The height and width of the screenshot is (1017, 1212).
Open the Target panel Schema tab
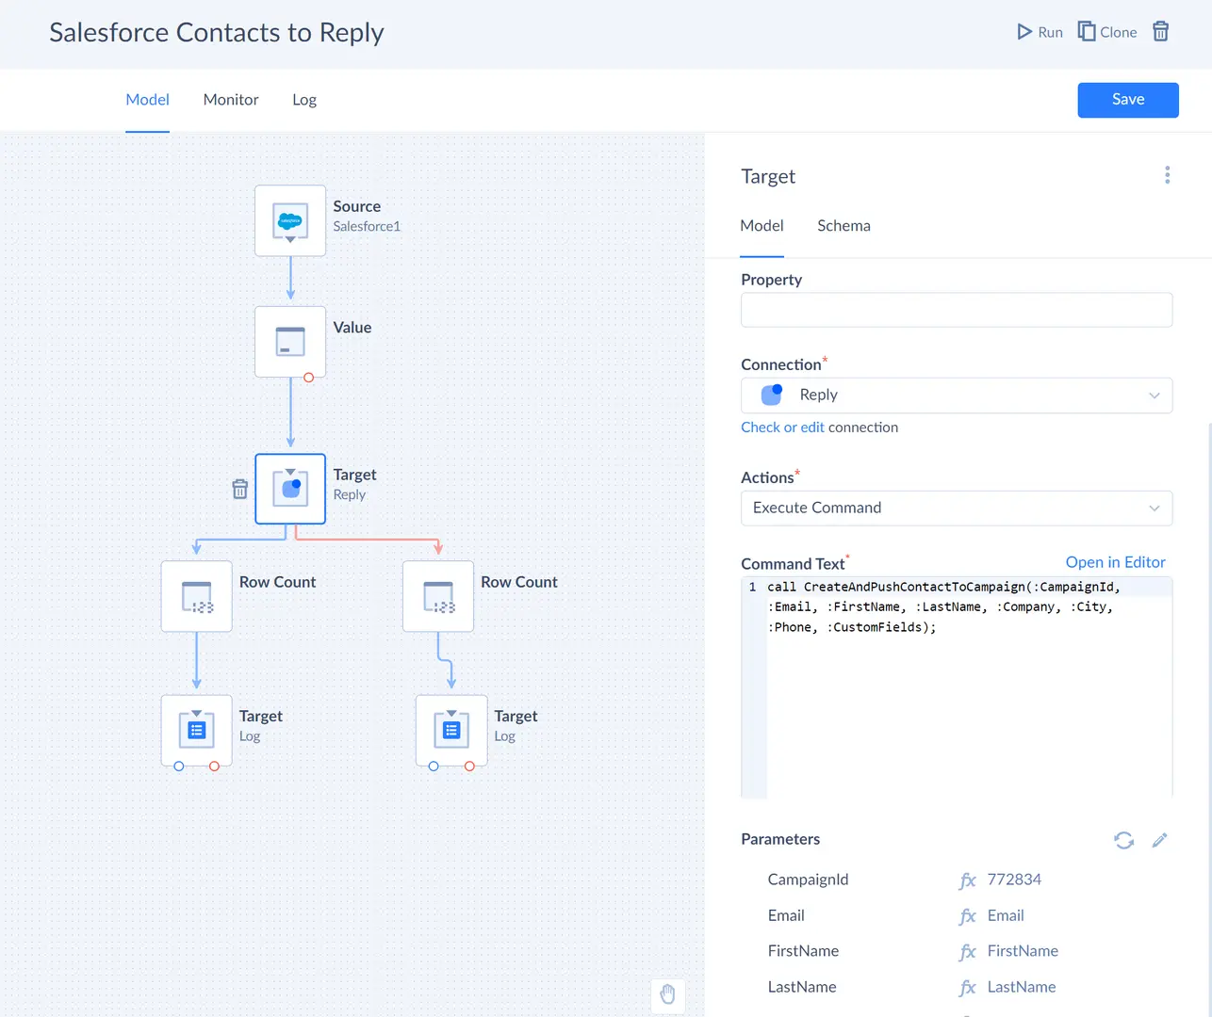click(843, 226)
